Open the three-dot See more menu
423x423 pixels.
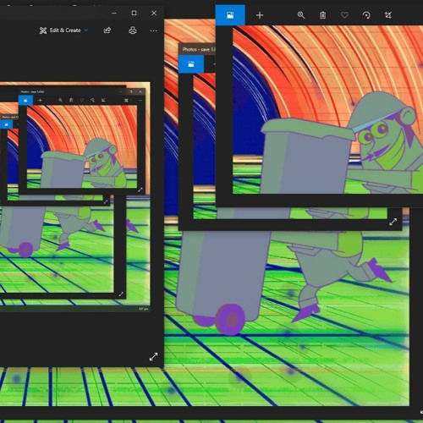click(153, 30)
